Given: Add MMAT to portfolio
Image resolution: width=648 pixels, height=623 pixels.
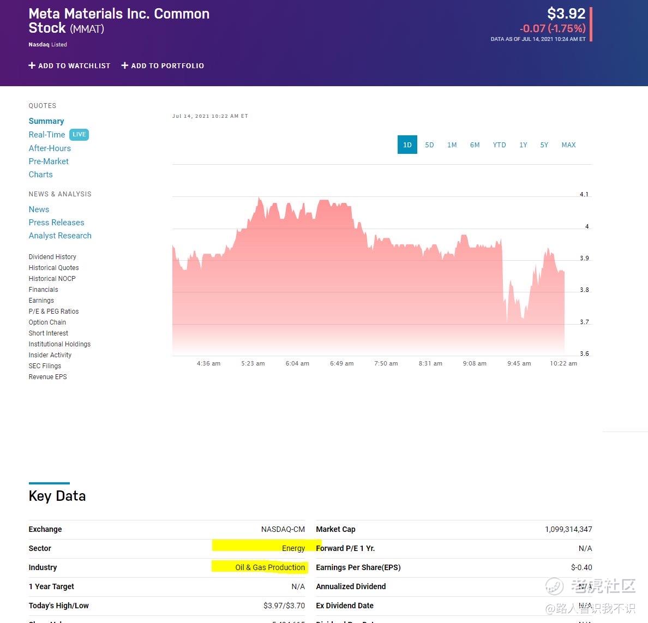Looking at the screenshot, I should [x=163, y=65].
